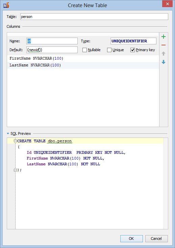Screen dimensions: 175x248
Task: Focus the Table name field
Action: 94,17
